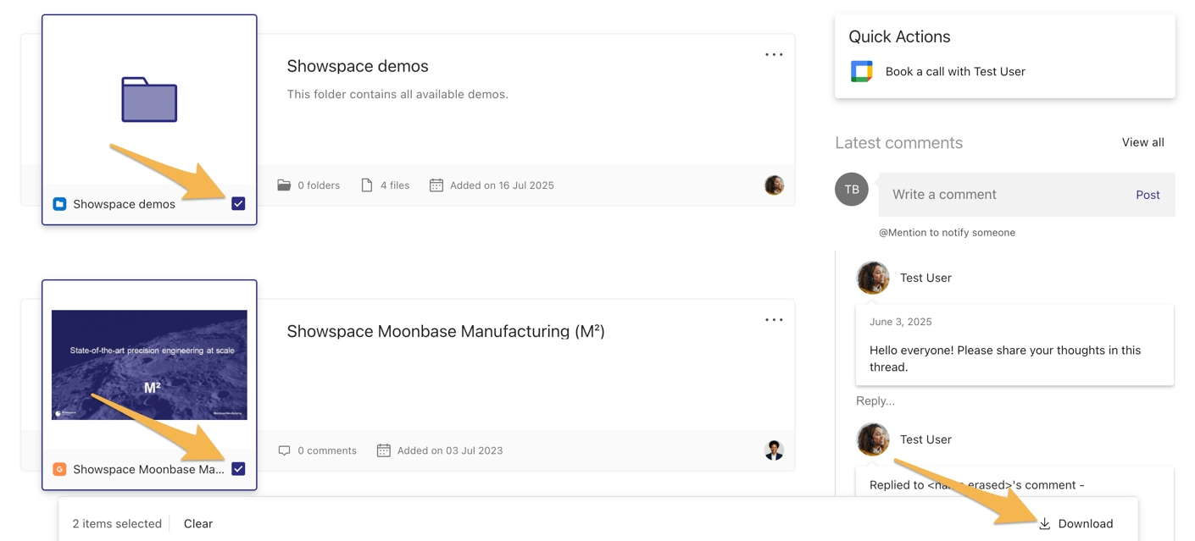Click the orange Slides icon beside Showspace Moonbase Ma...
Viewport: 1195px width, 541px height.
(59, 468)
